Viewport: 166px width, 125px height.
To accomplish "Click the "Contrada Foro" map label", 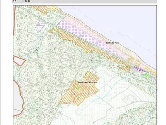I will (112, 43).
